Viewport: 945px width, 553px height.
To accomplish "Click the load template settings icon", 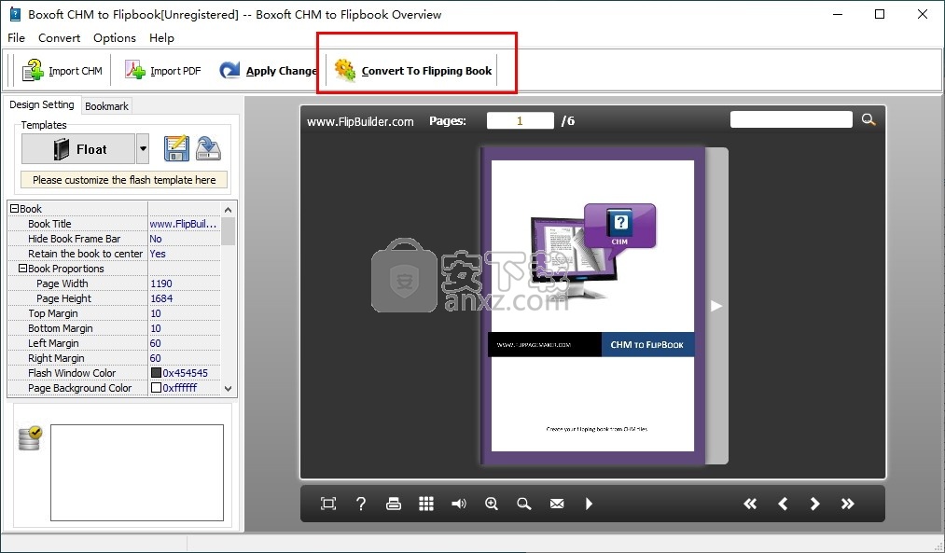I will [209, 149].
